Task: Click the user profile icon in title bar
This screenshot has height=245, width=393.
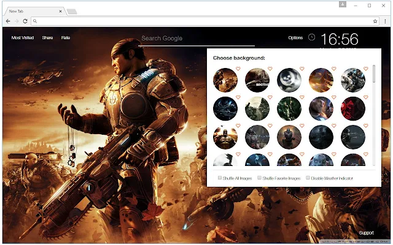Action: (x=343, y=4)
